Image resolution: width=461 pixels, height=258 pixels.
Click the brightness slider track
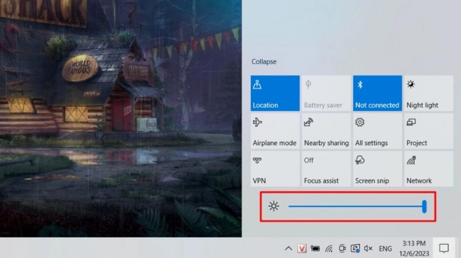(x=355, y=206)
